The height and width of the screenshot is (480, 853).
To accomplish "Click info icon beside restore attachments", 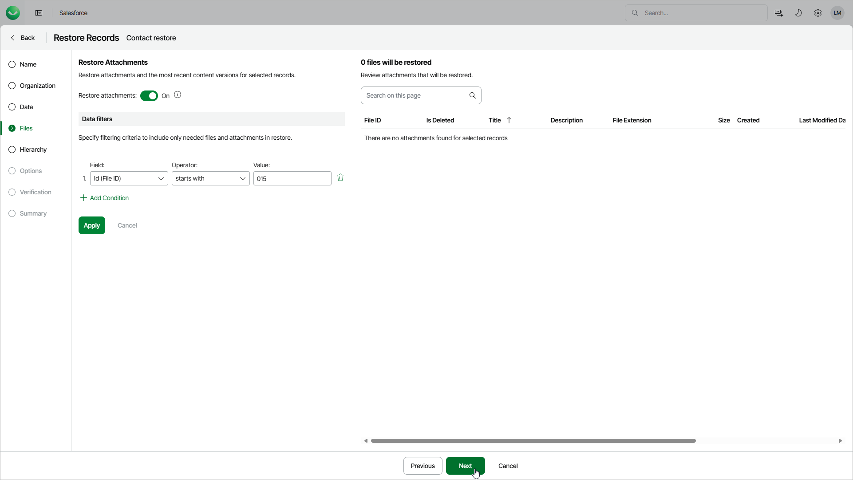I will coord(178,95).
